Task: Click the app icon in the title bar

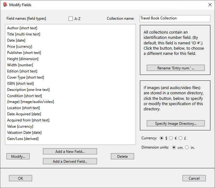Action: [x=5, y=5]
